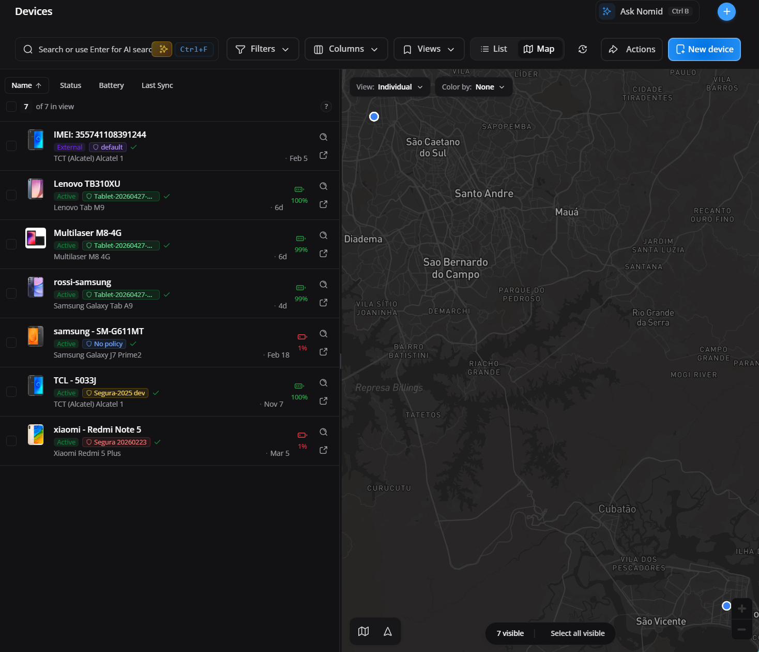The image size is (759, 652).
Task: Sort by Last Sync column
Action: 157,85
